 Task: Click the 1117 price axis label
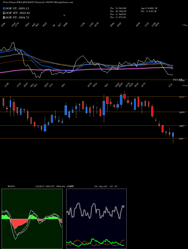[x=182, y=97]
